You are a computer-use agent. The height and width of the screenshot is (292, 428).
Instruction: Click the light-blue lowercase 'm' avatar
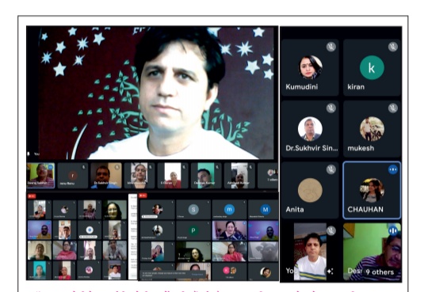(229, 210)
